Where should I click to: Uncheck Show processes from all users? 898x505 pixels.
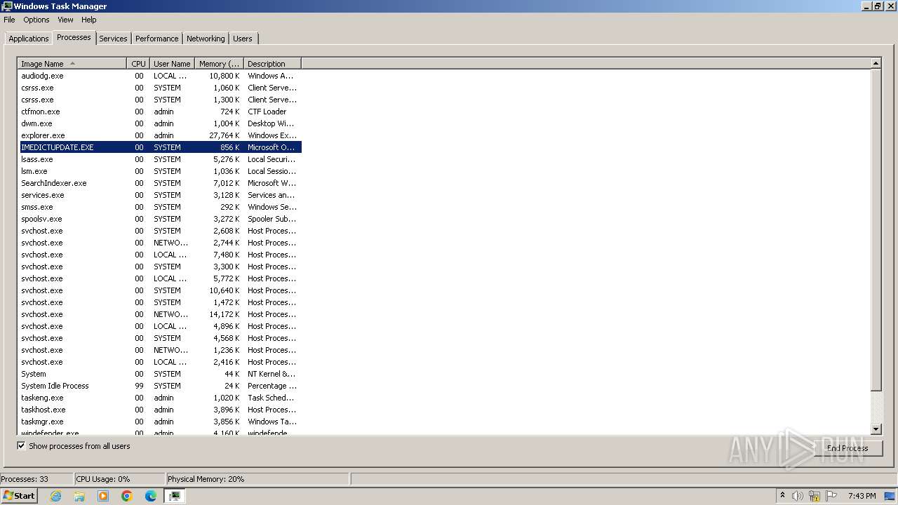pos(22,446)
